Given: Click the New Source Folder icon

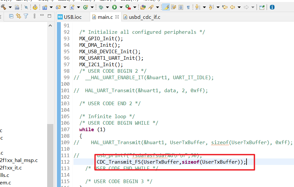Looking at the screenshot, I should click(58, 7).
